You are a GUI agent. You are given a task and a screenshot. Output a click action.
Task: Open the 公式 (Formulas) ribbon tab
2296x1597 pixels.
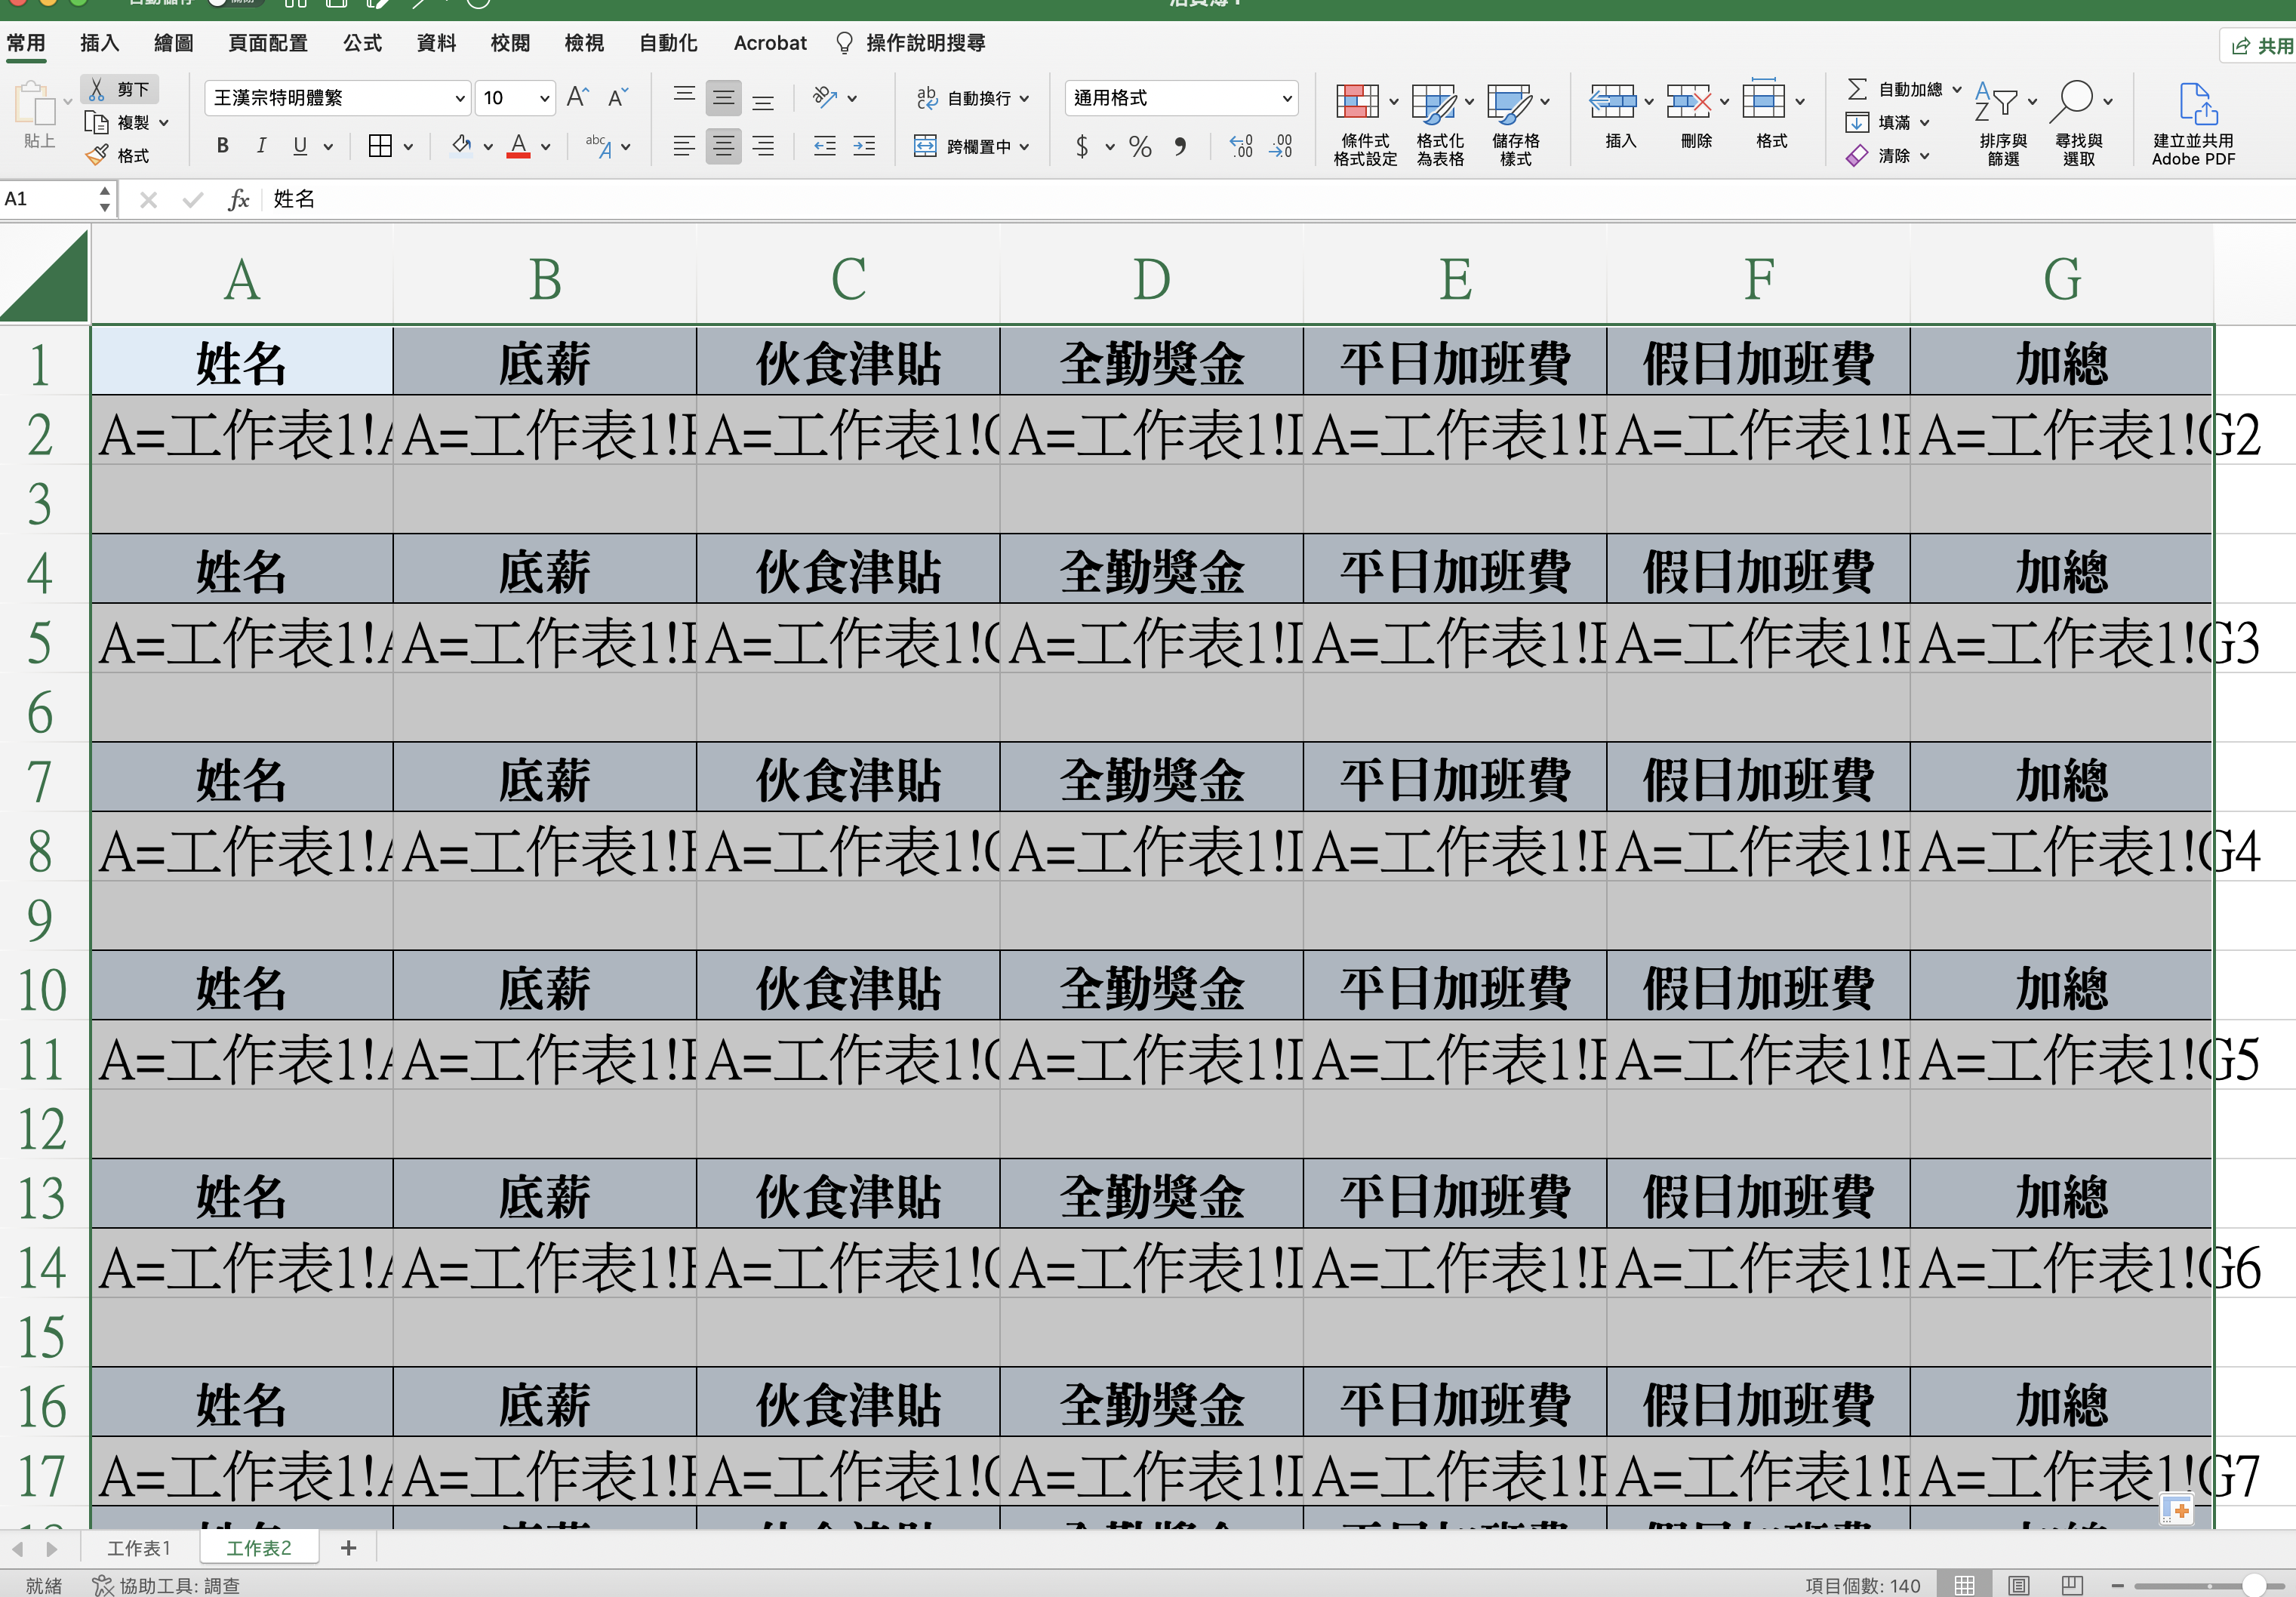coord(362,43)
